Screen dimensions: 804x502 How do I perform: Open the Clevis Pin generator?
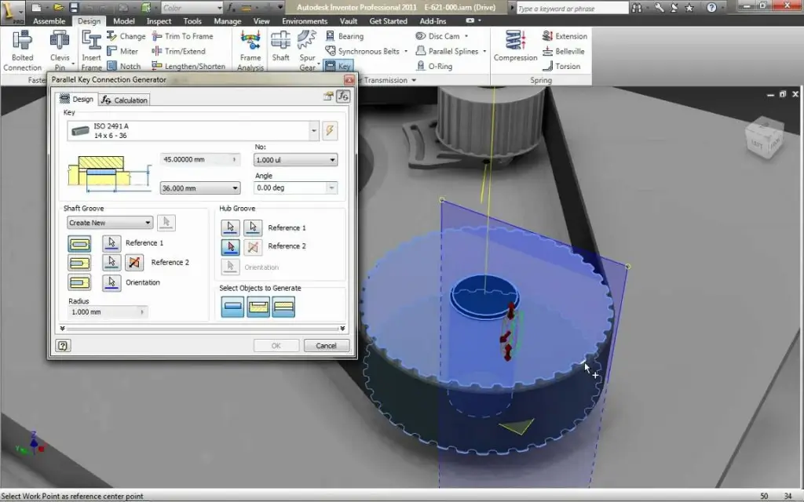61,49
